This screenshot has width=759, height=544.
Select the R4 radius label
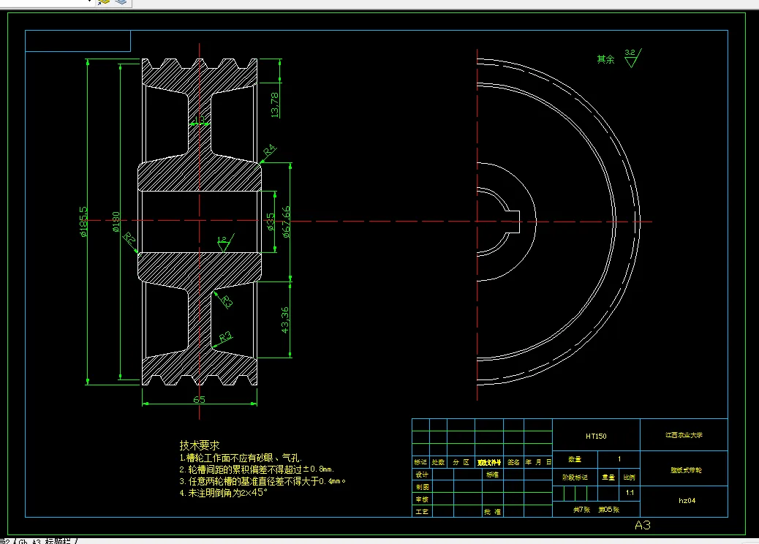click(x=269, y=150)
